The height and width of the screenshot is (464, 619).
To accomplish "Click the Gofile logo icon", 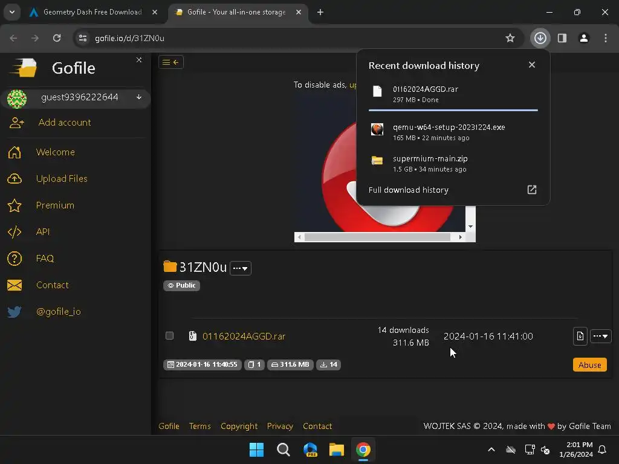I will click(x=24, y=68).
